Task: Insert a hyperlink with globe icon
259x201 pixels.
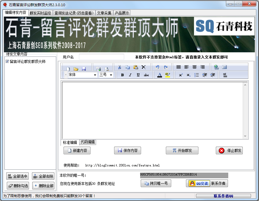Action: click(216, 67)
